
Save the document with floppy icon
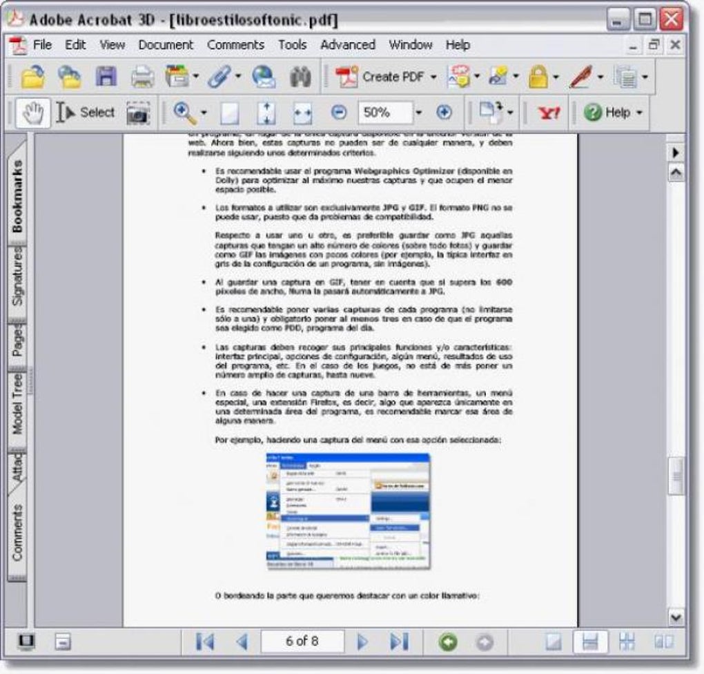point(106,77)
